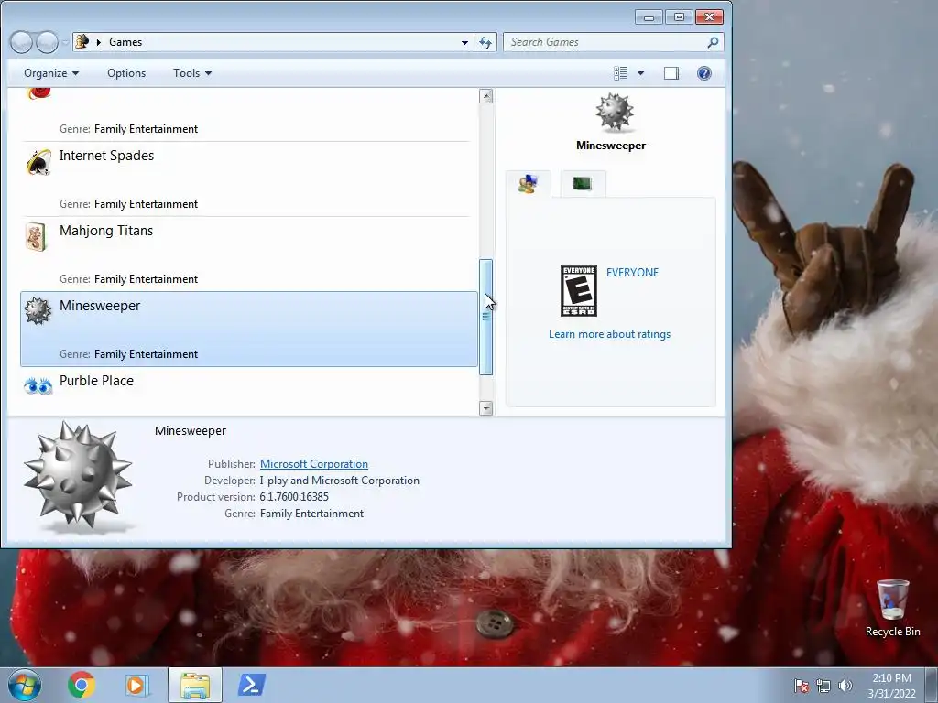
Task: Click the refresh button beside address bar
Action: [x=485, y=42]
